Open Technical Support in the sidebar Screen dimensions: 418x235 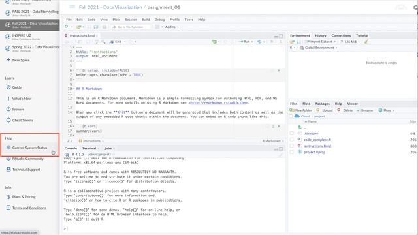[26, 170]
